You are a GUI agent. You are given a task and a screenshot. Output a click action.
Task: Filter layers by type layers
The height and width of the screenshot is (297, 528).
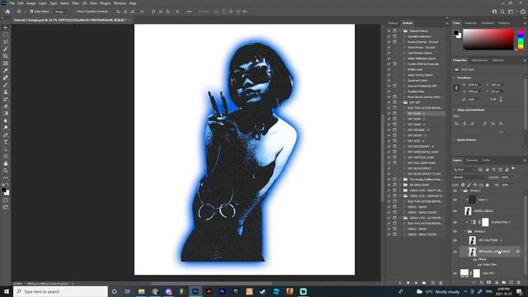pyautogui.click(x=493, y=169)
